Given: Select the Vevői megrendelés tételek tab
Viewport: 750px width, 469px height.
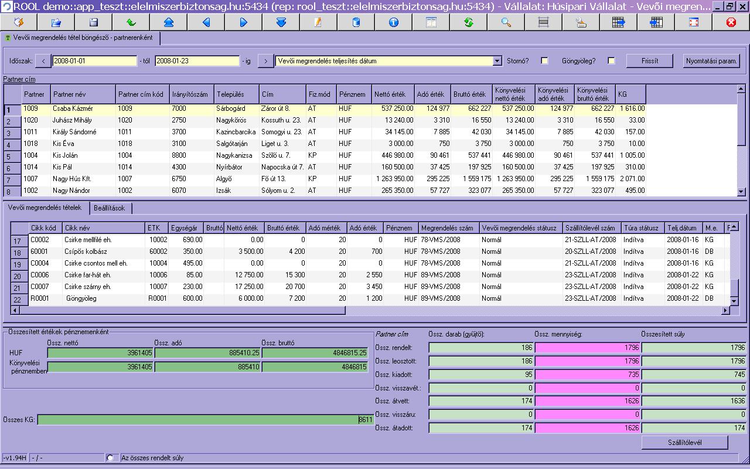Looking at the screenshot, I should [45, 208].
